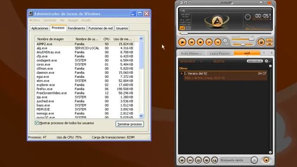Start playback with the AIMP play button
Viewport: 297px width, 167px height.
coord(182,42)
